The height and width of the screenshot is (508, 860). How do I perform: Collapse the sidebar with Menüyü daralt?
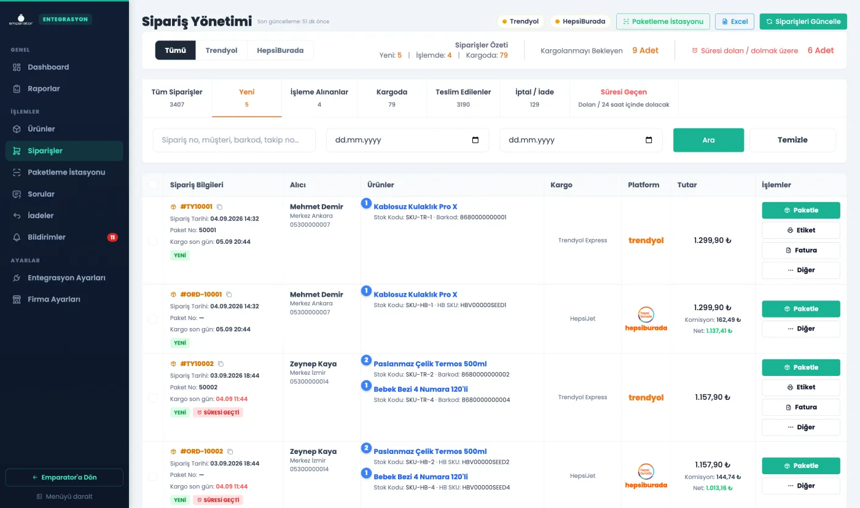point(64,496)
